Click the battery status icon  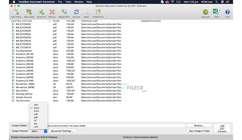[x=178, y=2]
